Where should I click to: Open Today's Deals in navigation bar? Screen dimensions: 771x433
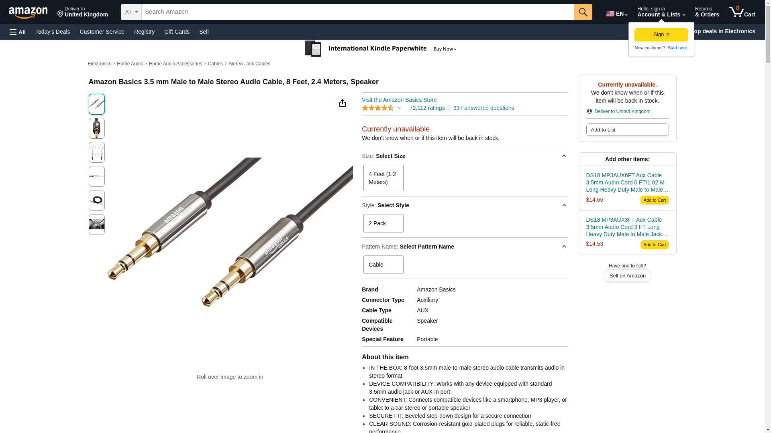[x=53, y=32]
